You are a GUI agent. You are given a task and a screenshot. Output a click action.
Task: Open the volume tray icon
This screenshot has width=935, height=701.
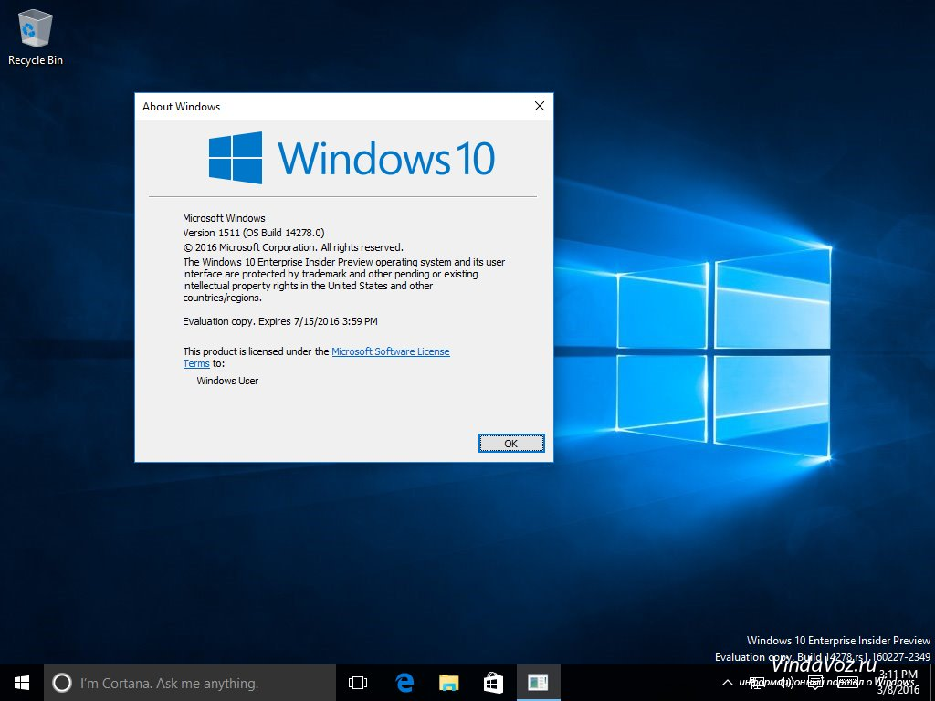click(785, 683)
